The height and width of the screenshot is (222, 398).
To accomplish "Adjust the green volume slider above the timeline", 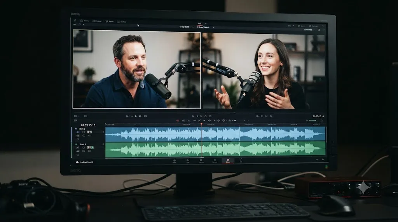I will pyautogui.click(x=312, y=120).
